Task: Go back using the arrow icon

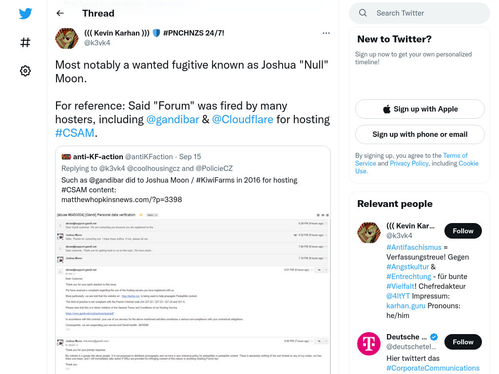Action: [60, 13]
